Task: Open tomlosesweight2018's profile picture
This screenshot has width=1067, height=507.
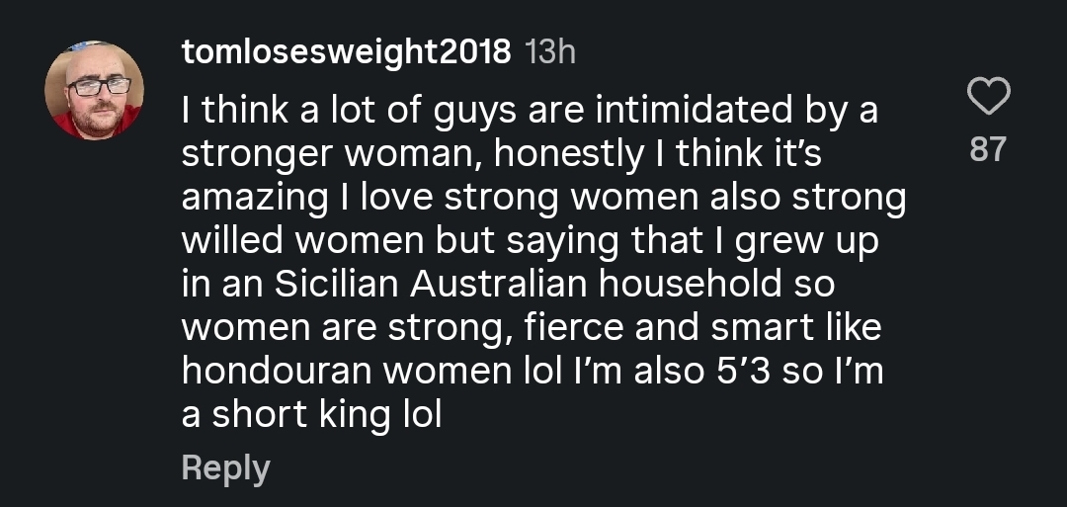Action: coord(95,91)
